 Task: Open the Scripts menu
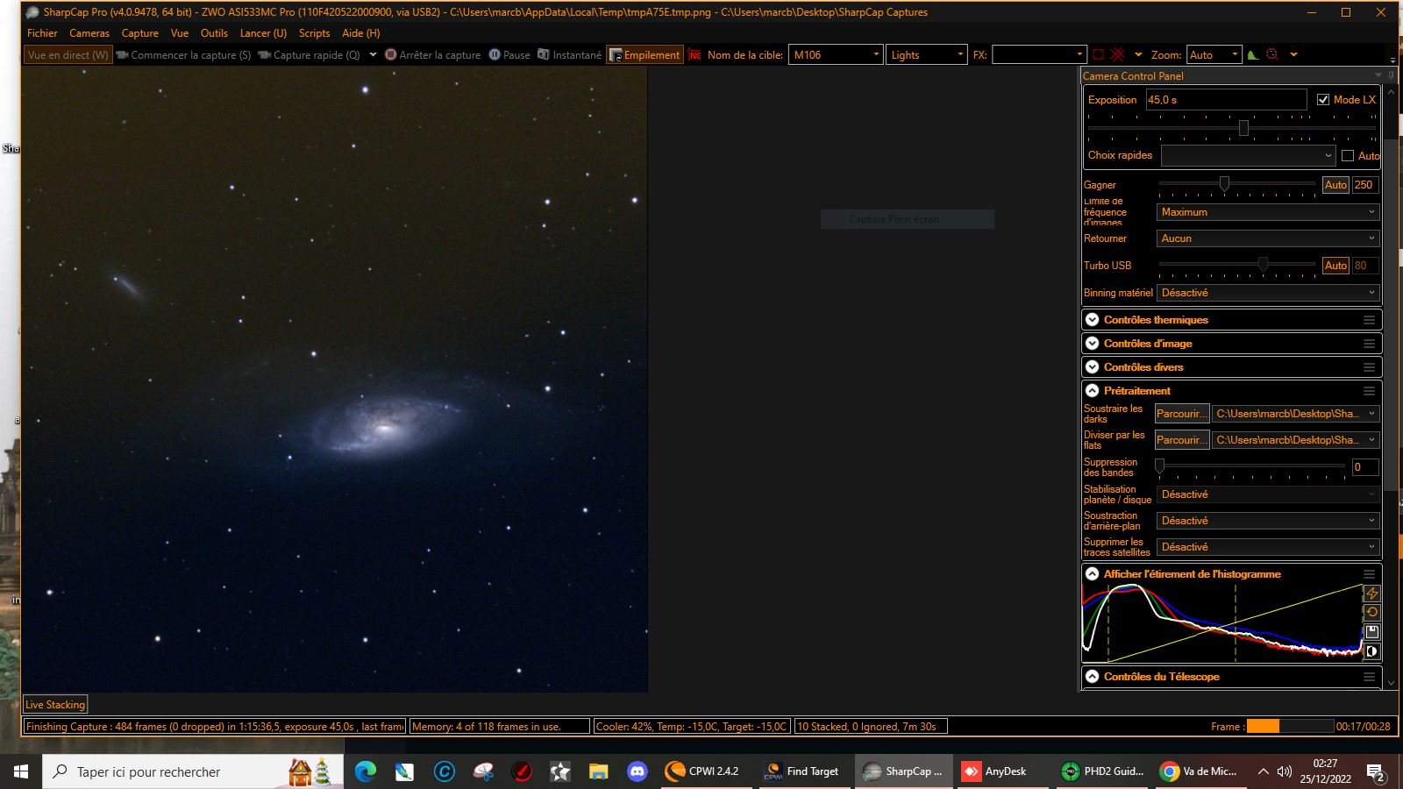(314, 33)
